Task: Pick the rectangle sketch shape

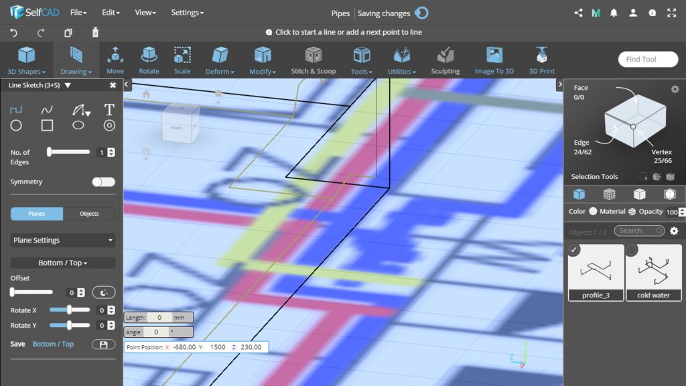Action: 47,125
